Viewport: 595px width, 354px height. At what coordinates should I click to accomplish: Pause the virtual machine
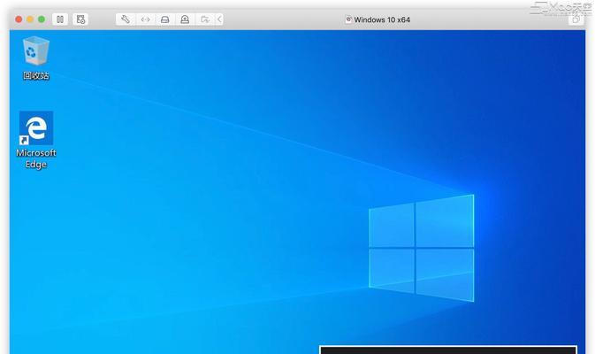pos(60,19)
